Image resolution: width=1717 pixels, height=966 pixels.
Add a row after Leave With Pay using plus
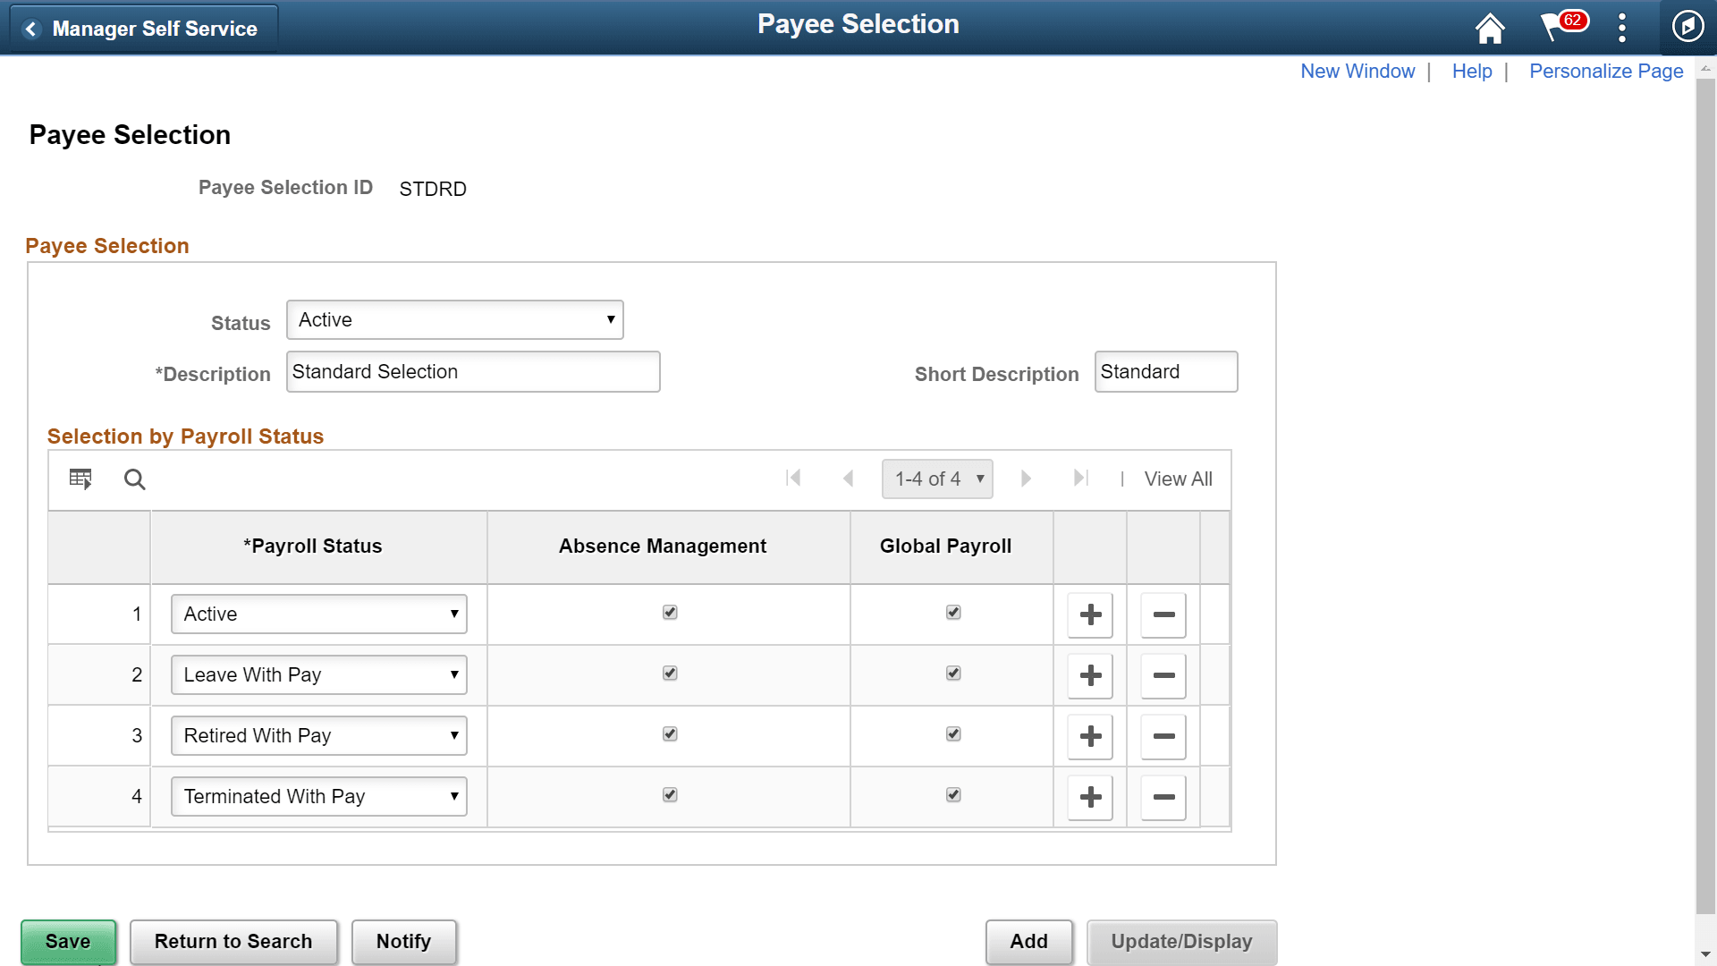tap(1089, 676)
